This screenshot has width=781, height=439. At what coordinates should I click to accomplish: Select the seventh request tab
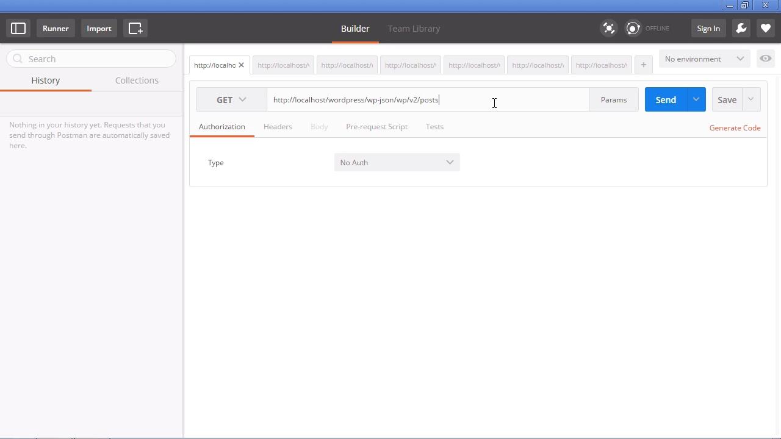coord(601,65)
